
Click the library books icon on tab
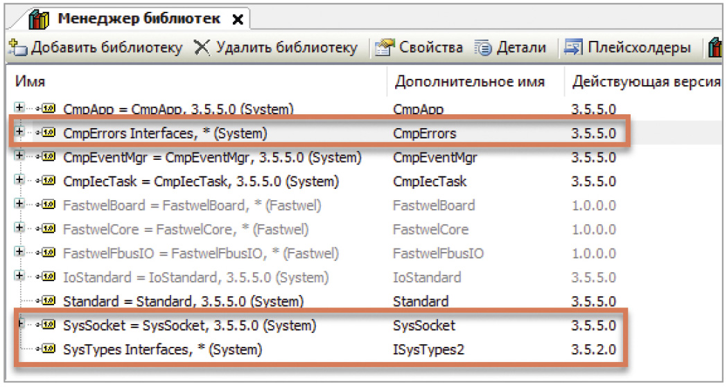[39, 20]
